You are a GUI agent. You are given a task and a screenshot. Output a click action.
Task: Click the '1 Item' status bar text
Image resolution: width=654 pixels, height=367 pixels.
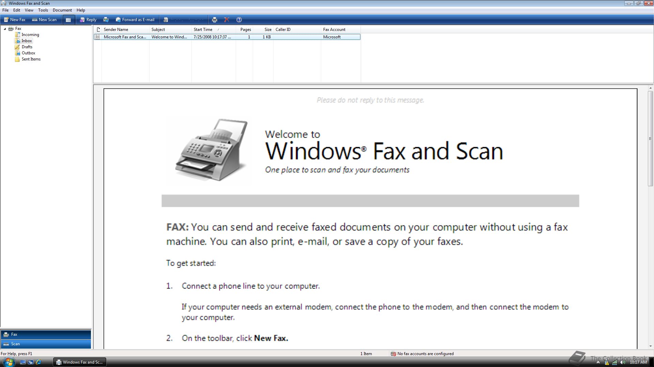tap(366, 354)
